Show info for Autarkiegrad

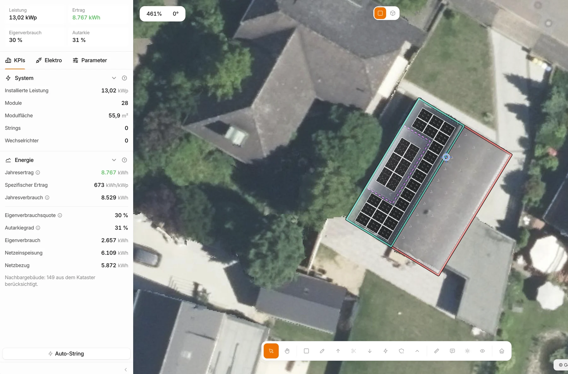[x=38, y=228]
